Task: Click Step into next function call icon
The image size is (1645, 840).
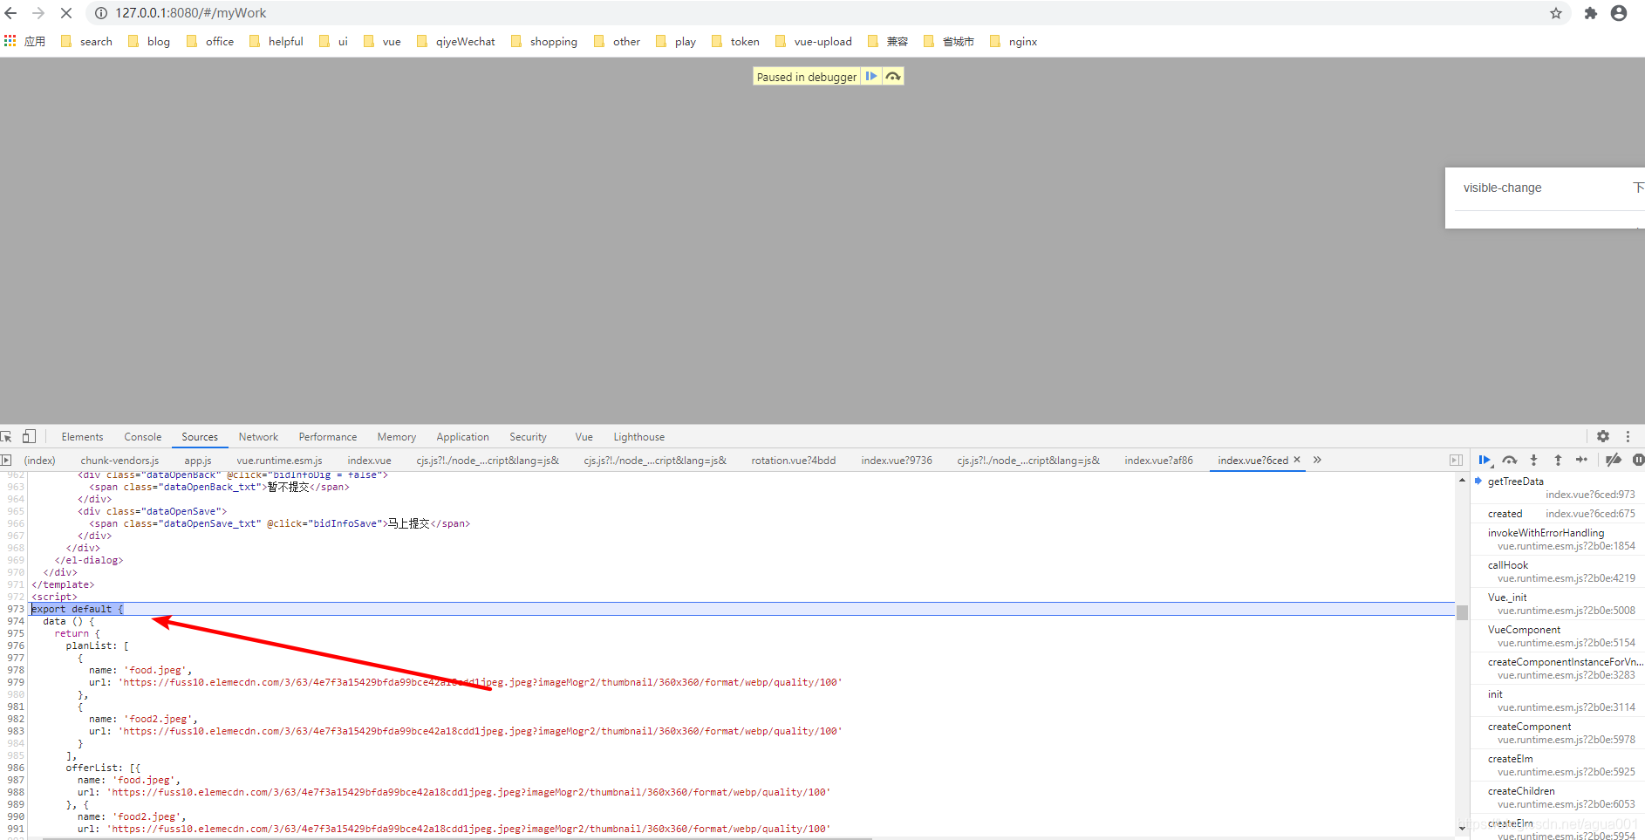Action: pyautogui.click(x=1533, y=460)
